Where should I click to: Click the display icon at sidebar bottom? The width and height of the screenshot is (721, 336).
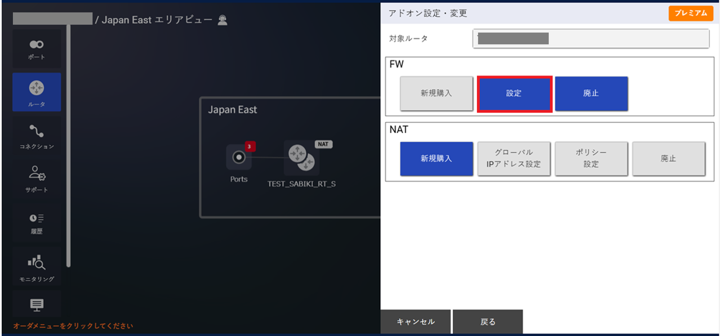[36, 304]
